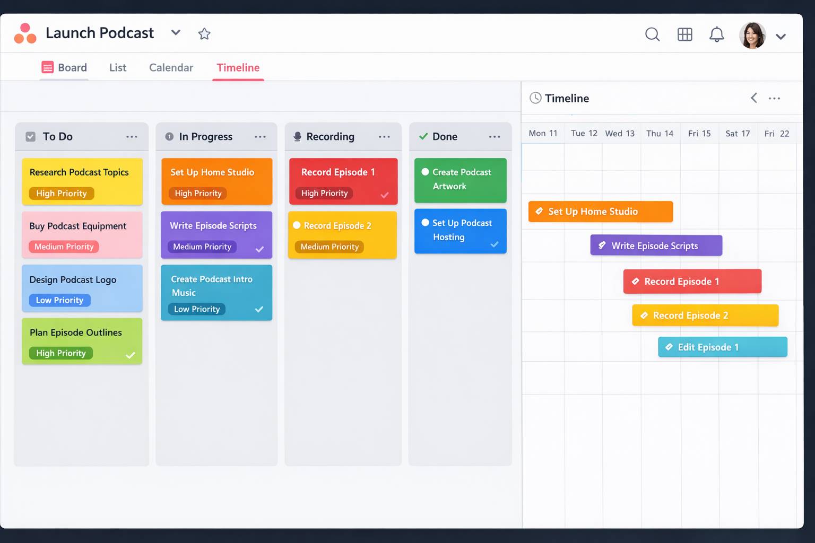Open To Do column options menu
The width and height of the screenshot is (815, 543).
pos(132,137)
